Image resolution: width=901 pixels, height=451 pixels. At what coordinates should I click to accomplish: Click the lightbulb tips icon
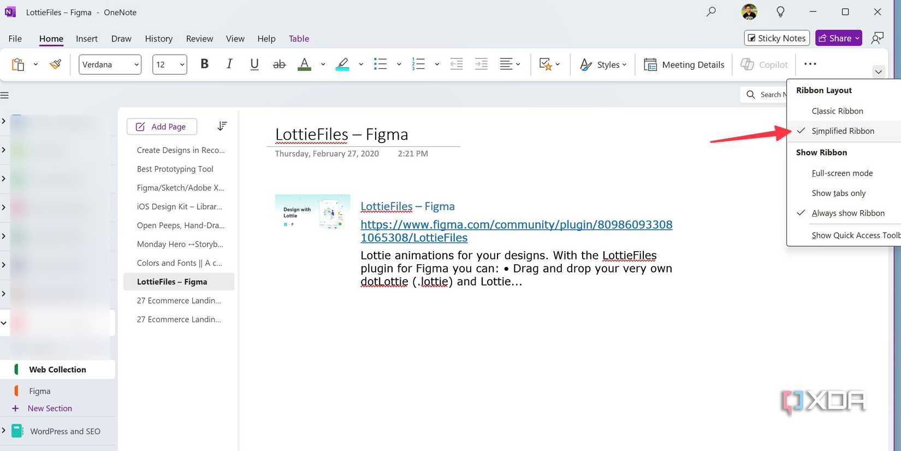pyautogui.click(x=780, y=11)
